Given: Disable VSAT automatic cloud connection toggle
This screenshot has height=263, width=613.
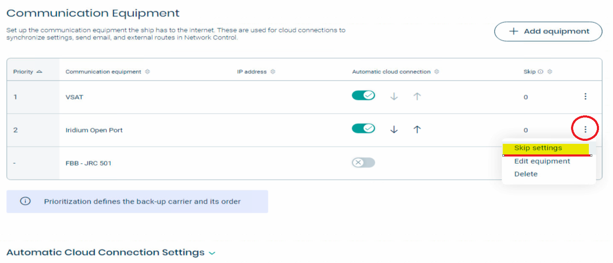Looking at the screenshot, I should pyautogui.click(x=363, y=95).
